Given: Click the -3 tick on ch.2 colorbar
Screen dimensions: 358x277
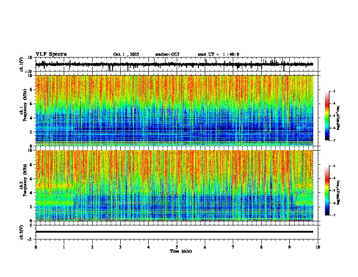Looking at the screenshot, I should click(x=334, y=166).
